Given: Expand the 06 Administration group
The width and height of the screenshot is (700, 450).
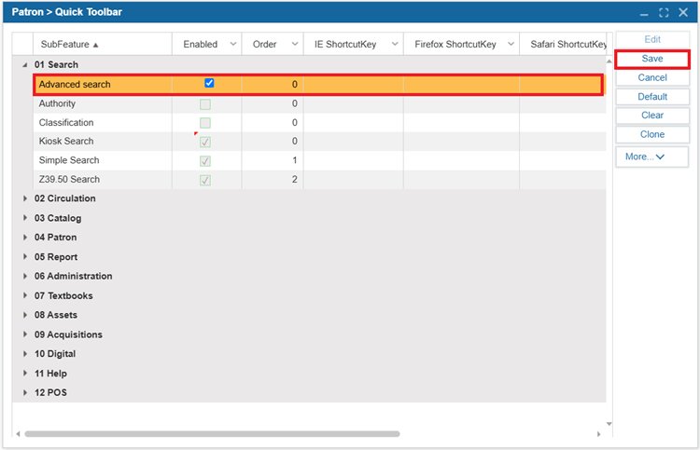Looking at the screenshot, I should [25, 277].
